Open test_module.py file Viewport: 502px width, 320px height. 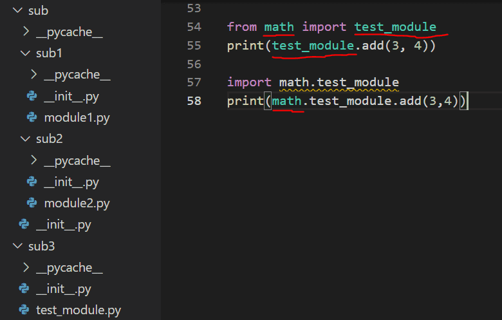point(79,310)
